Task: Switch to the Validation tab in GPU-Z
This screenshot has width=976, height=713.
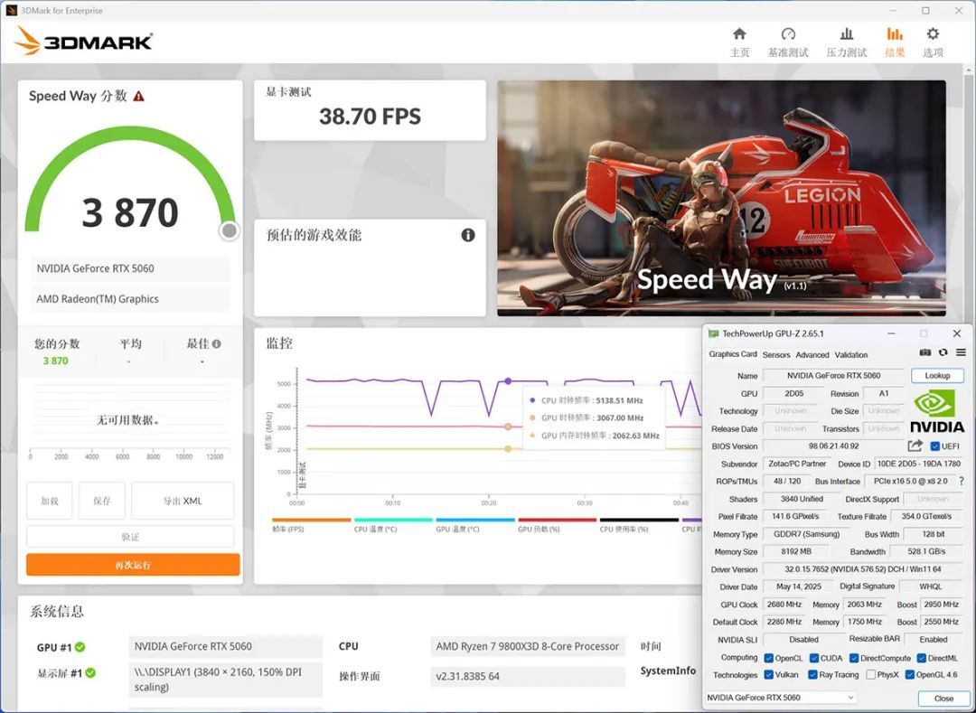Action: 851,354
